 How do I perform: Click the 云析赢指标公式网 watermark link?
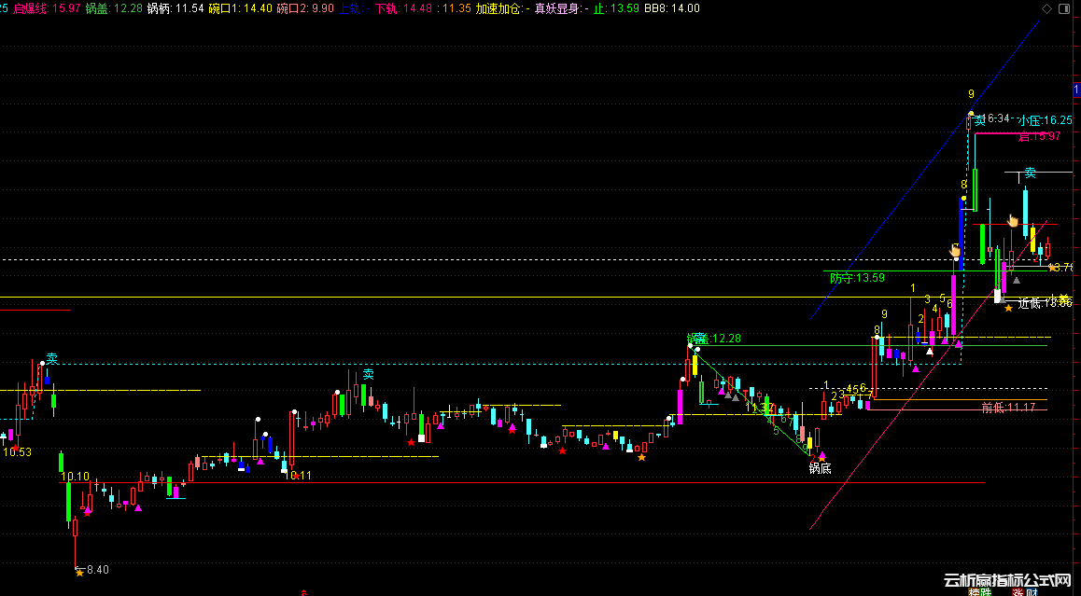click(x=1006, y=580)
